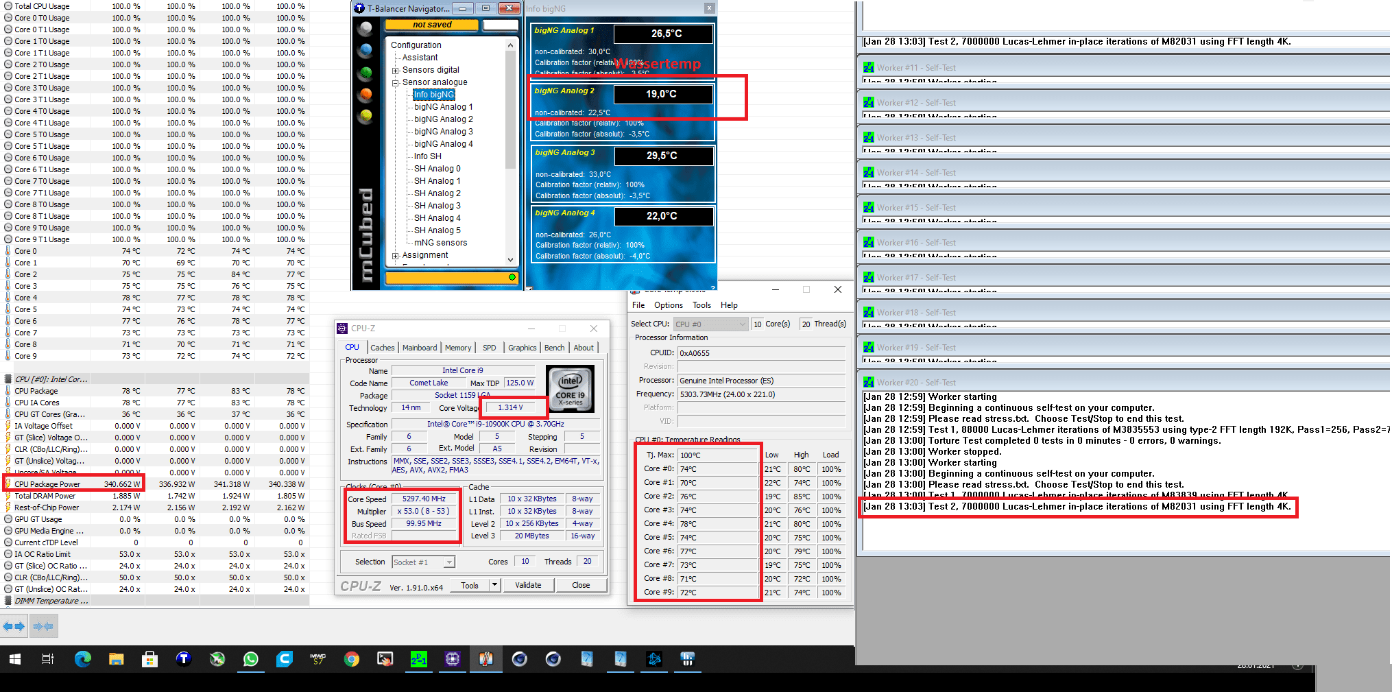The width and height of the screenshot is (1392, 692).
Task: Open the Tools menu in Core Temp
Action: coord(701,305)
